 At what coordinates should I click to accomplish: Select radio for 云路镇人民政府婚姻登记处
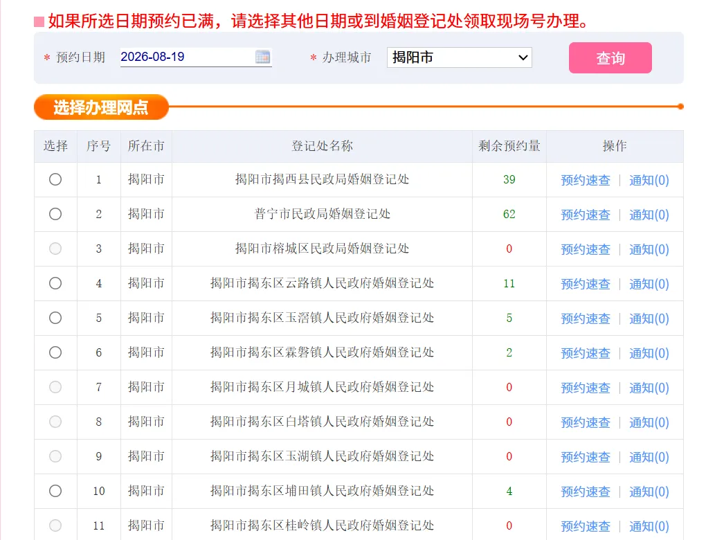point(55,283)
